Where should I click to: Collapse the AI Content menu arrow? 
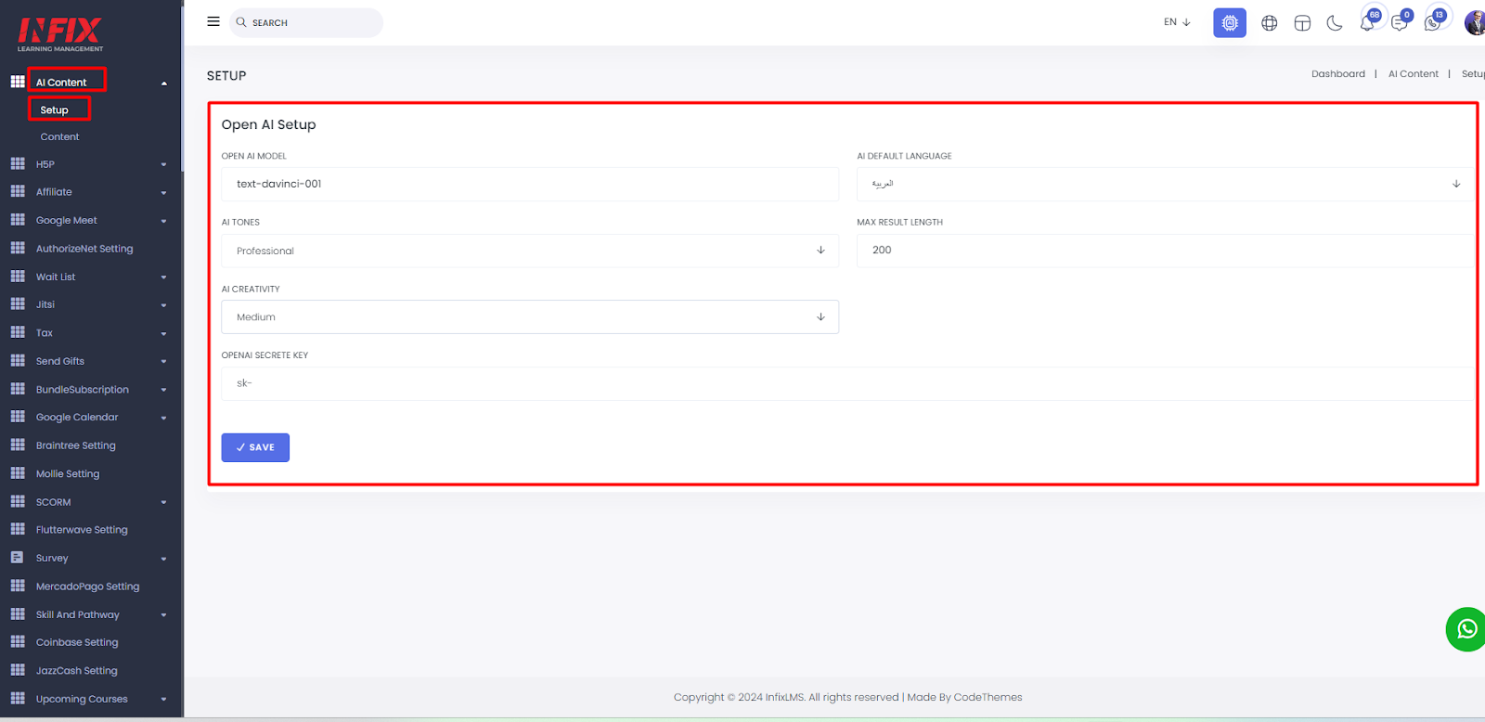coord(164,84)
